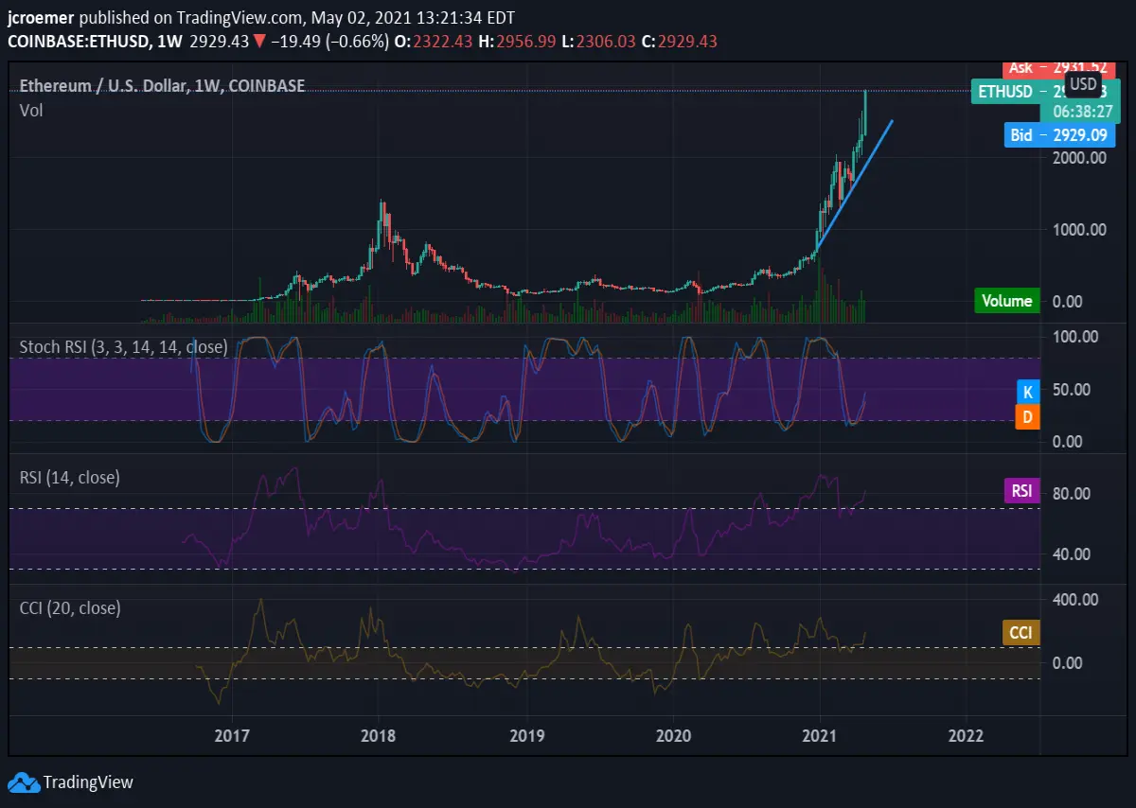Select the orange D line label
This screenshot has height=808, width=1136.
point(1027,416)
